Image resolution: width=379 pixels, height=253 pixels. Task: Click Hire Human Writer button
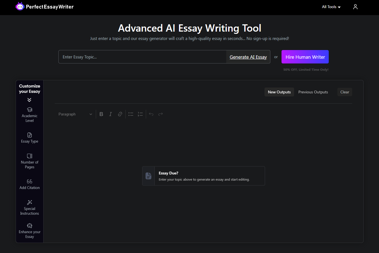[x=305, y=57]
